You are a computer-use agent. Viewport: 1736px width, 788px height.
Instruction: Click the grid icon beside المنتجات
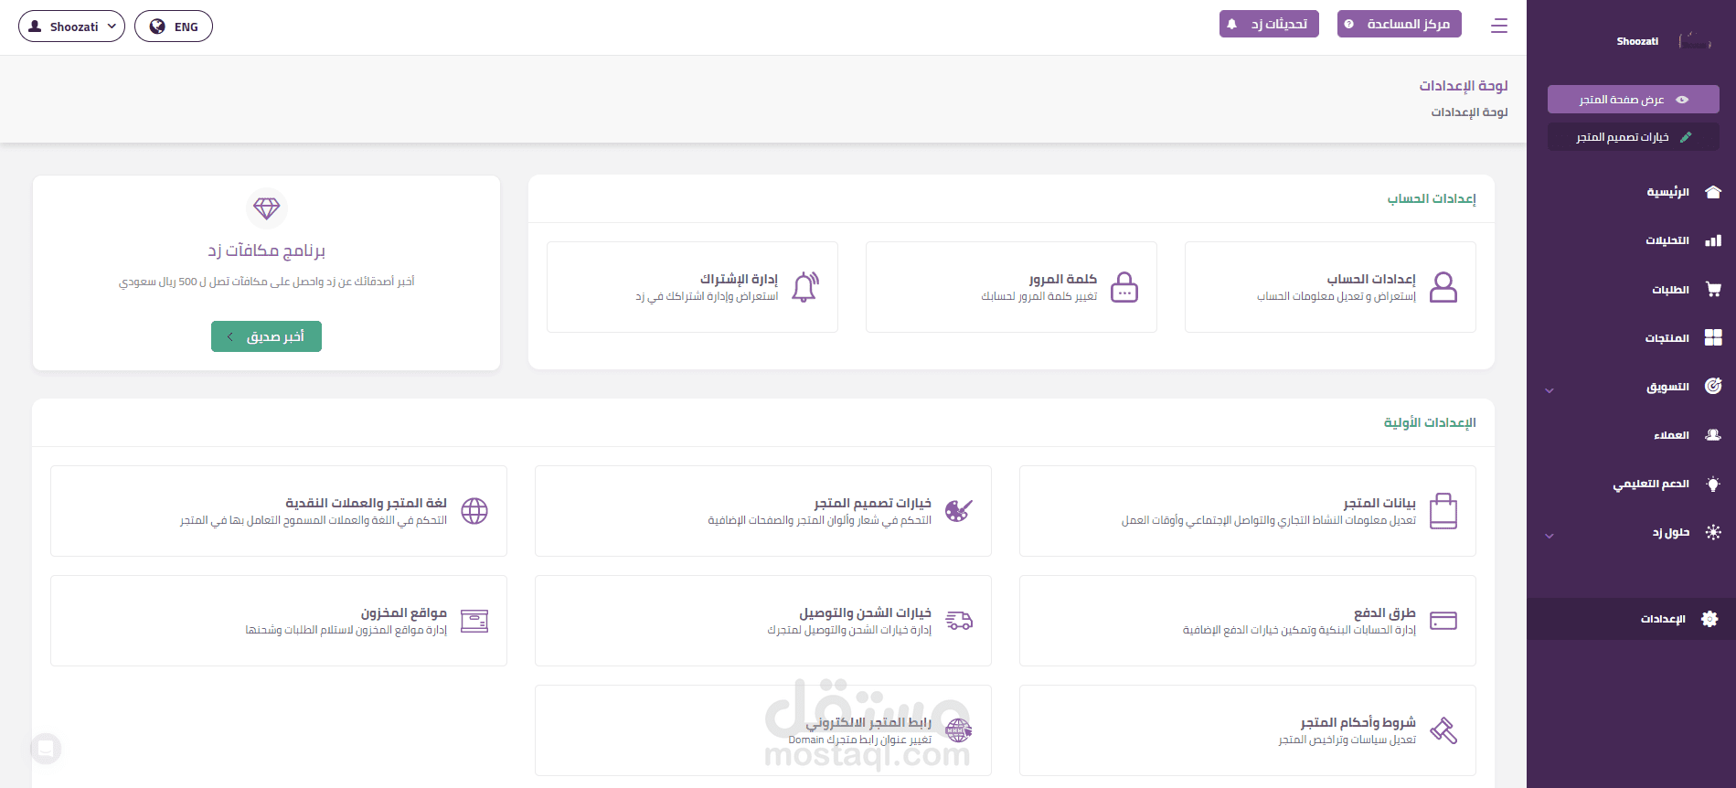[x=1713, y=337]
